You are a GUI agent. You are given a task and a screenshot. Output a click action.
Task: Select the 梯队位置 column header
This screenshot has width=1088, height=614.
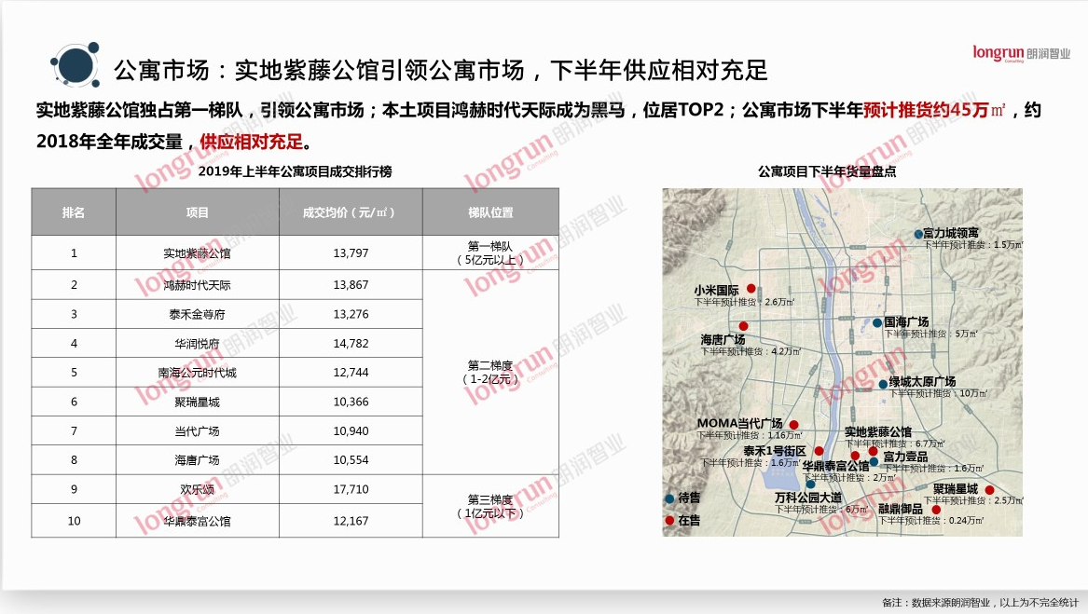(490, 212)
